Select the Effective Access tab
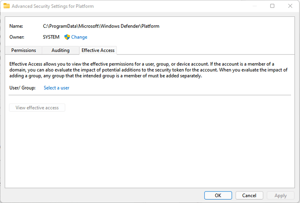300x203 pixels. point(98,50)
